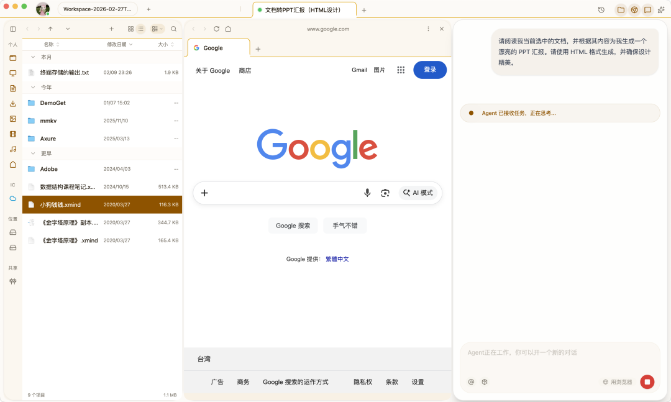Open path history chevron in file toolbar
Viewport: 671px width, 402px height.
(x=68, y=29)
